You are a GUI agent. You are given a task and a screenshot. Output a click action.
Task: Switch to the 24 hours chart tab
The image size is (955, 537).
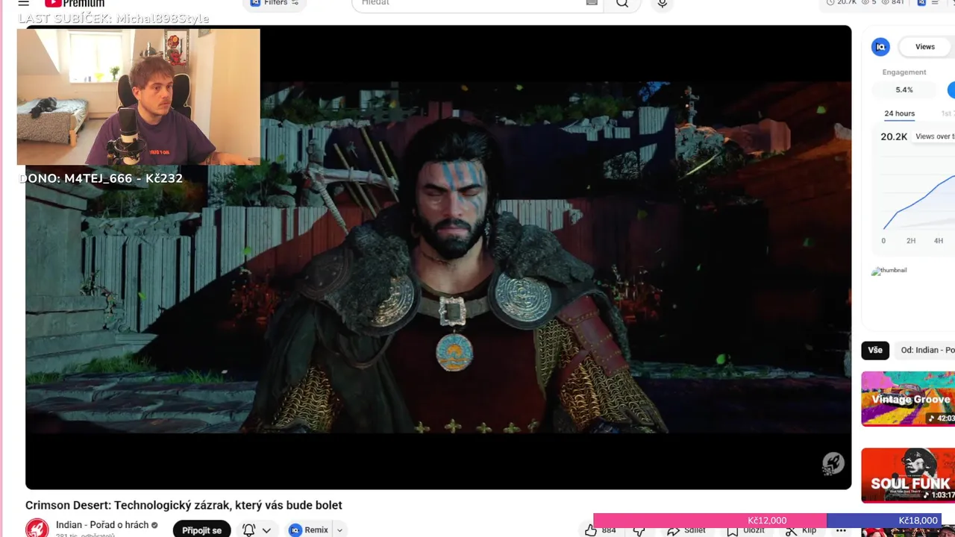click(x=899, y=113)
